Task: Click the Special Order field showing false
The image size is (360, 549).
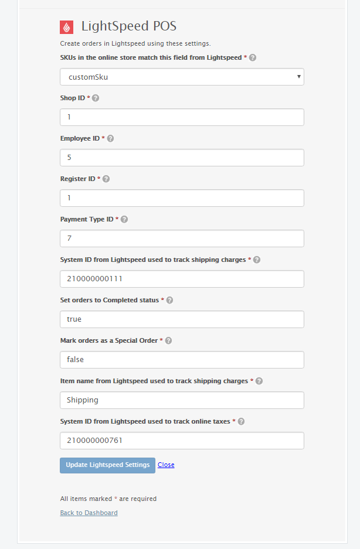Action: [x=182, y=360]
